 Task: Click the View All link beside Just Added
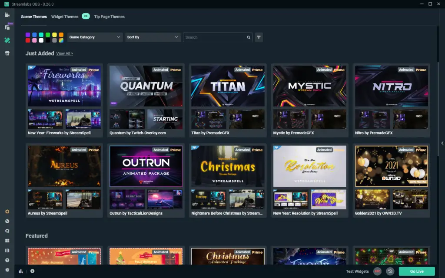tap(64, 53)
